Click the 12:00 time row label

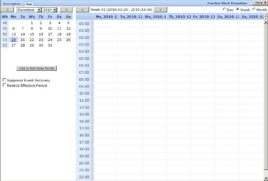[x=85, y=107]
